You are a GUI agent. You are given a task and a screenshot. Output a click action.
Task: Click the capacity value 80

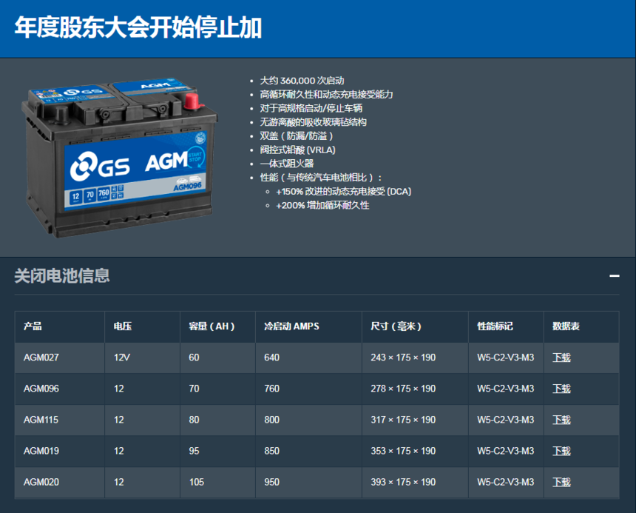point(194,420)
